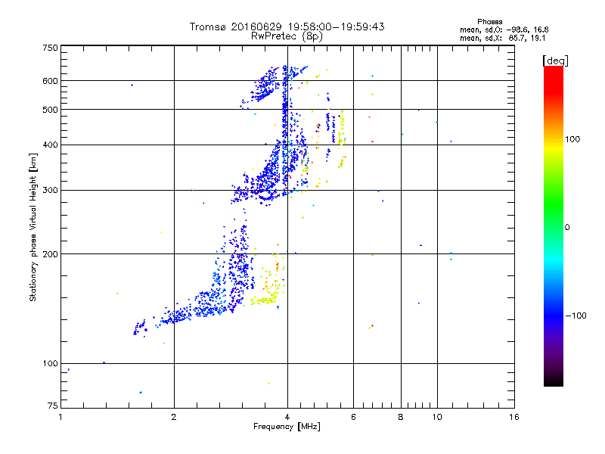Screen dimensions: 605x454
Task: Click the x-axis tick label '8'
Action: [x=401, y=417]
